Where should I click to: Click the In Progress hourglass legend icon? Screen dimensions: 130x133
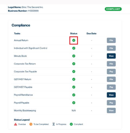54,124
